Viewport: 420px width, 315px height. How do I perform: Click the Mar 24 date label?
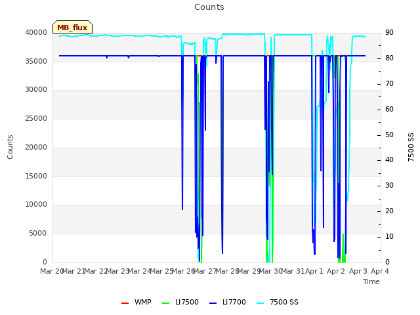(x=140, y=271)
